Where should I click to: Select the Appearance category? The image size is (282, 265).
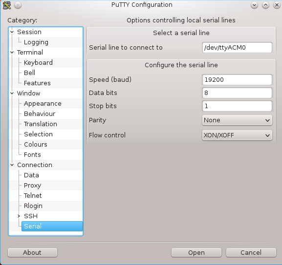click(43, 104)
